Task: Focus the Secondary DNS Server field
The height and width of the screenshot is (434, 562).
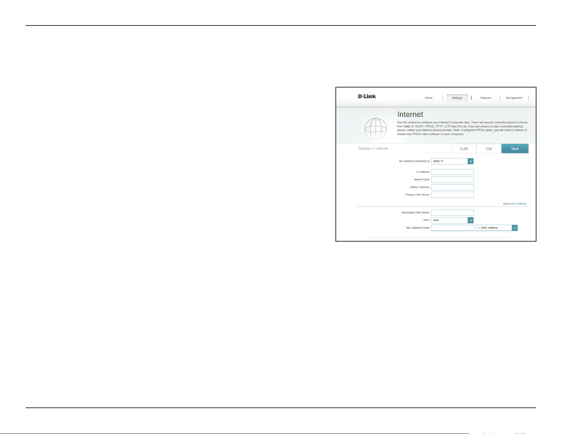Action: [x=452, y=213]
